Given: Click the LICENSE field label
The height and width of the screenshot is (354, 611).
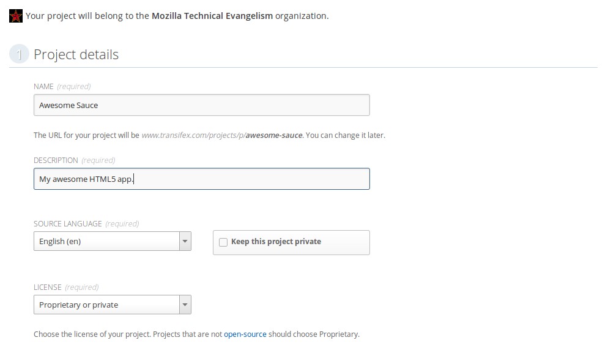Looking at the screenshot, I should pyautogui.click(x=48, y=287).
